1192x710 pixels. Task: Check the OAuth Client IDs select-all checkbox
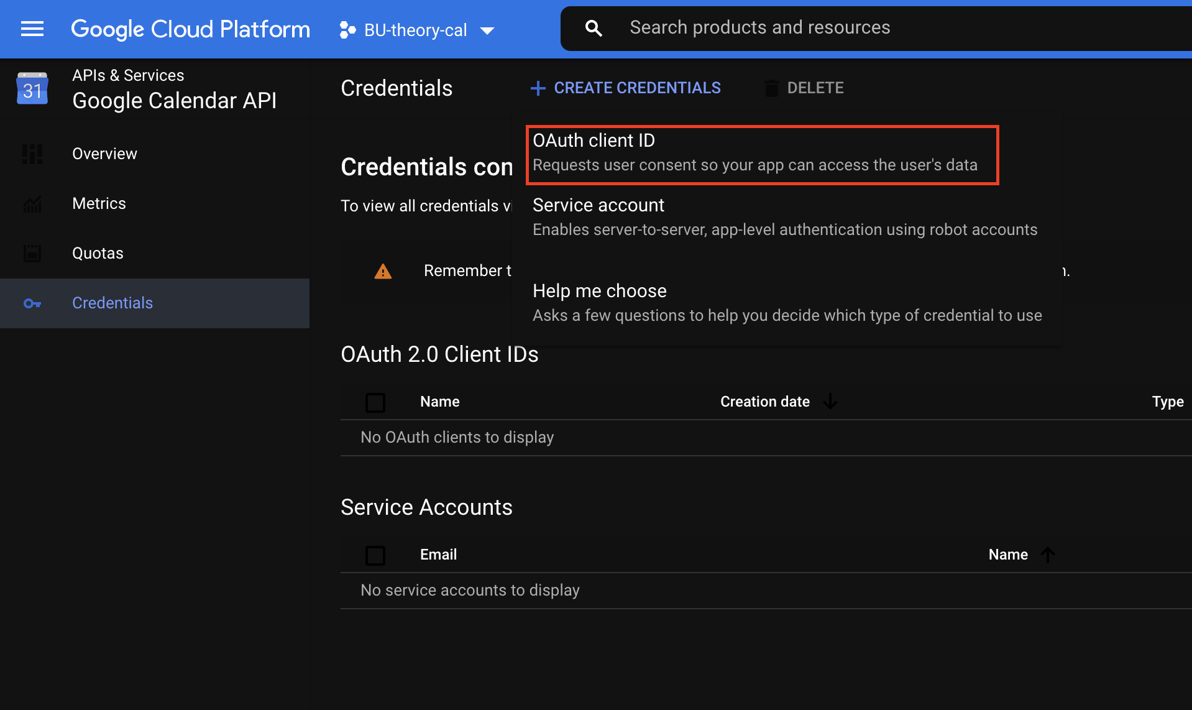tap(375, 402)
